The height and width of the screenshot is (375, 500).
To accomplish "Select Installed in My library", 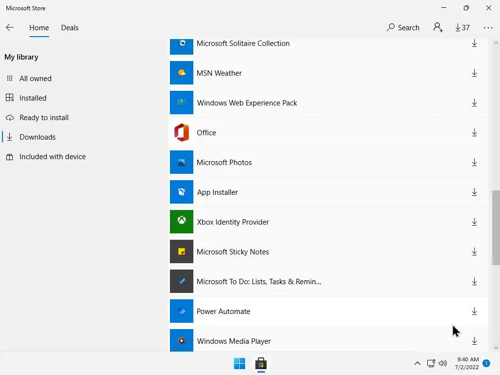I will coord(33,98).
